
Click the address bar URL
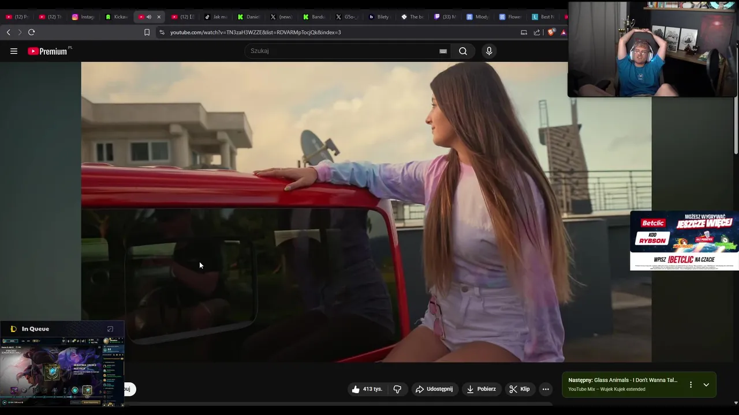pyautogui.click(x=256, y=32)
